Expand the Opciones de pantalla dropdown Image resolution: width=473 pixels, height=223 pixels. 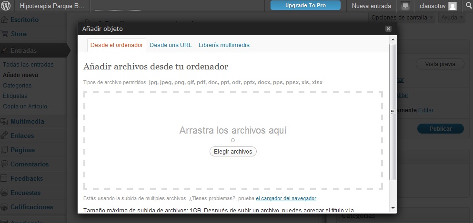point(403,18)
